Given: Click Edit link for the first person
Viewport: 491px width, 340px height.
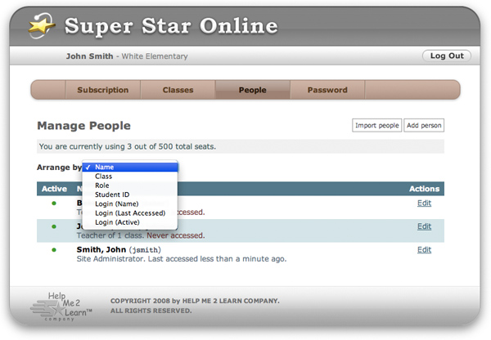Looking at the screenshot, I should click(424, 203).
